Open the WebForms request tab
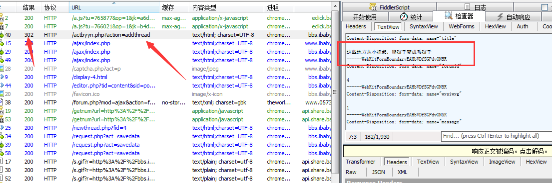This screenshot has height=183, width=552. pyautogui.click(x=462, y=26)
